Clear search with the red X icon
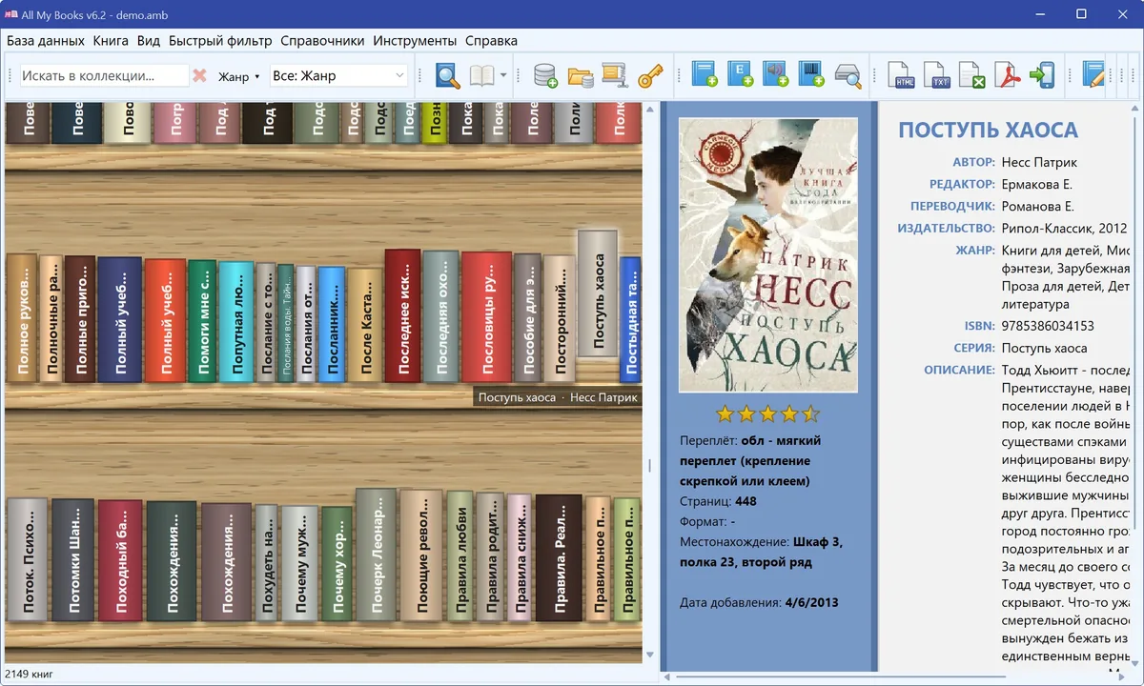 point(199,75)
